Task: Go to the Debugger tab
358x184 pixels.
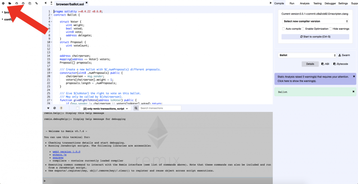Action: [330, 3]
